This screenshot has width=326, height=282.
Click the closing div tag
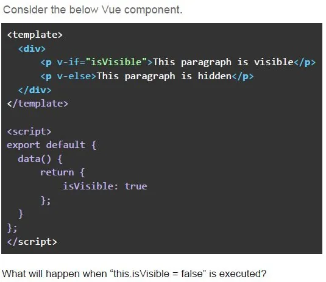coord(35,90)
